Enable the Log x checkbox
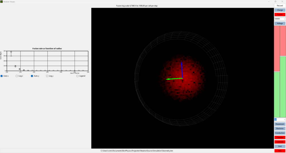The width and height of the screenshot is (286, 153). [x=17, y=76]
